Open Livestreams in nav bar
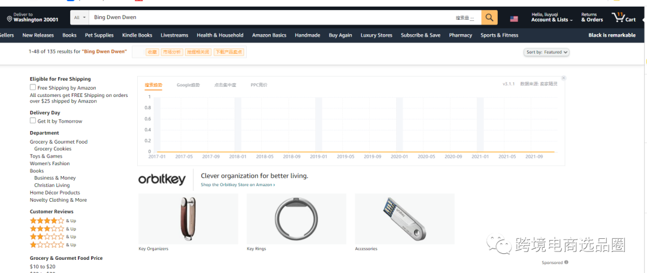This screenshot has height=273, width=647. click(x=174, y=35)
